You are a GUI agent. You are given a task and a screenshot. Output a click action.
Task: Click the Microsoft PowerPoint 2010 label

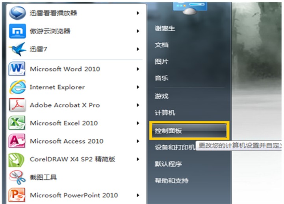pyautogui.click(x=74, y=195)
